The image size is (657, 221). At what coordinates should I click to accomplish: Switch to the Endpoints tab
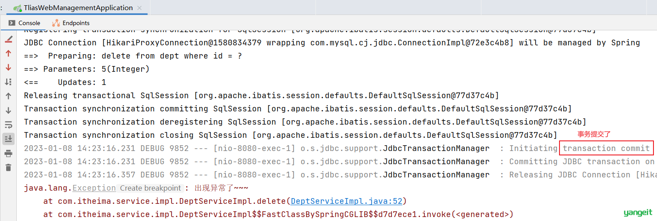(x=71, y=23)
